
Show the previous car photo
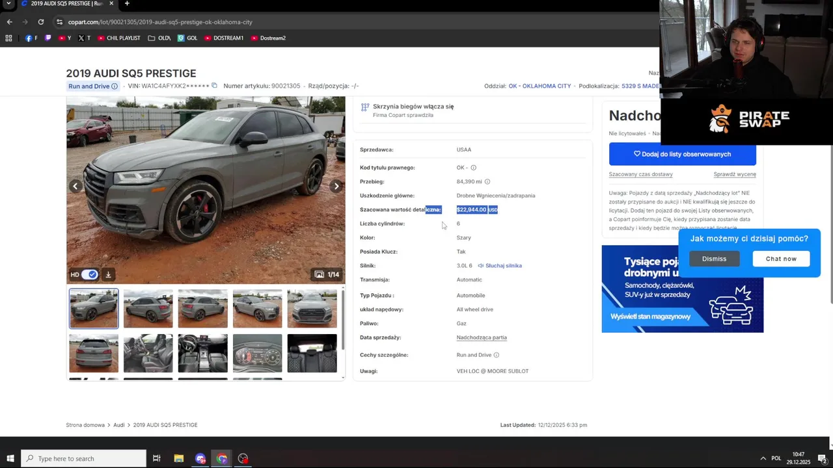75,187
